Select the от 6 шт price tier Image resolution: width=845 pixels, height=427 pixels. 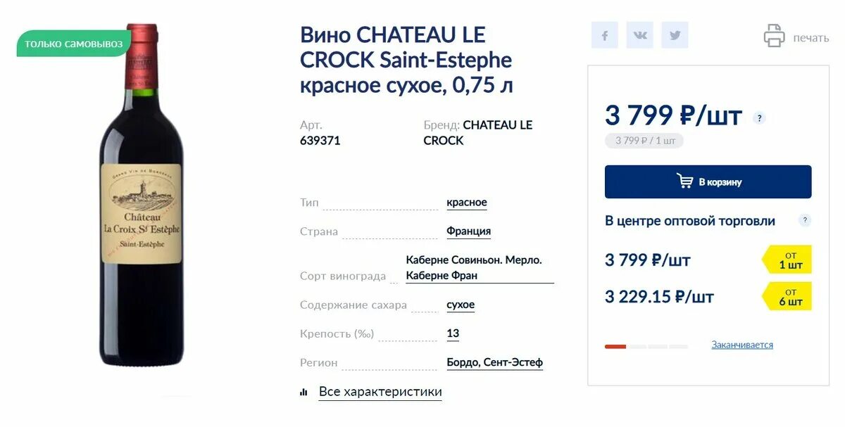coord(787,296)
